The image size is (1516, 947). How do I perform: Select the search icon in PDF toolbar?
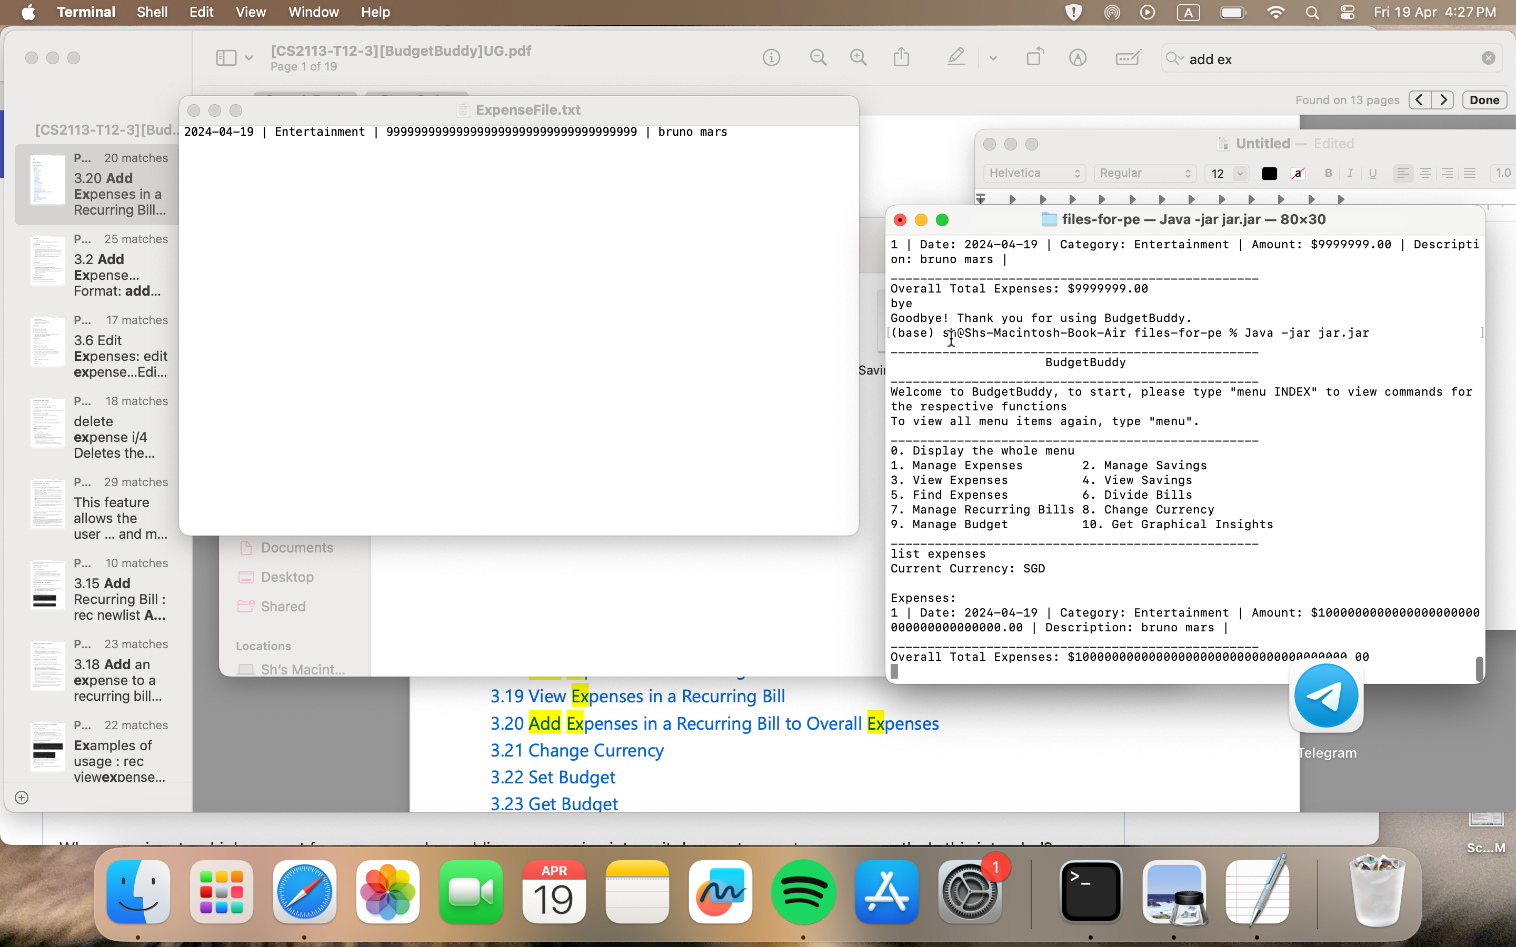click(1173, 60)
